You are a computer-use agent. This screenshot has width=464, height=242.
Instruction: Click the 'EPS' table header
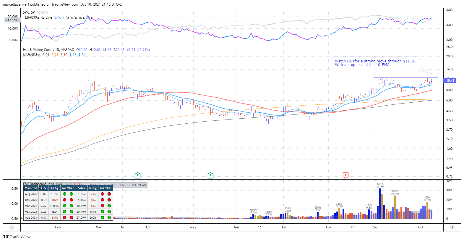43,188
